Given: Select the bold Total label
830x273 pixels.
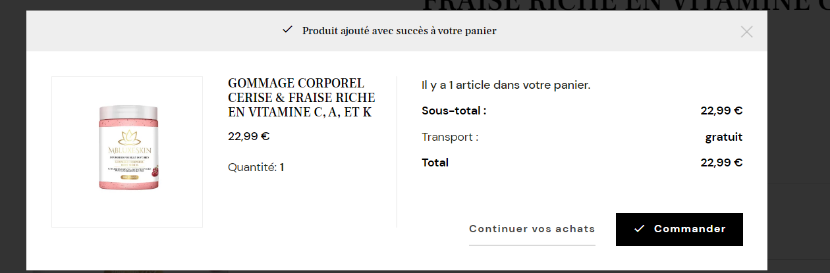Looking at the screenshot, I should tap(435, 162).
